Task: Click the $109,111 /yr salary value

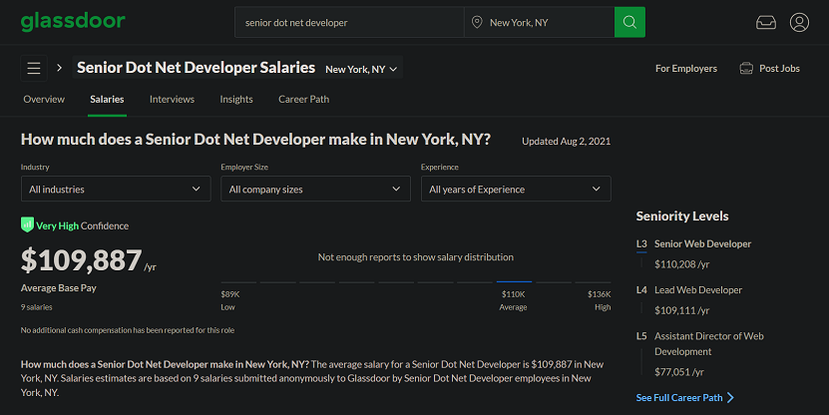Action: click(682, 310)
